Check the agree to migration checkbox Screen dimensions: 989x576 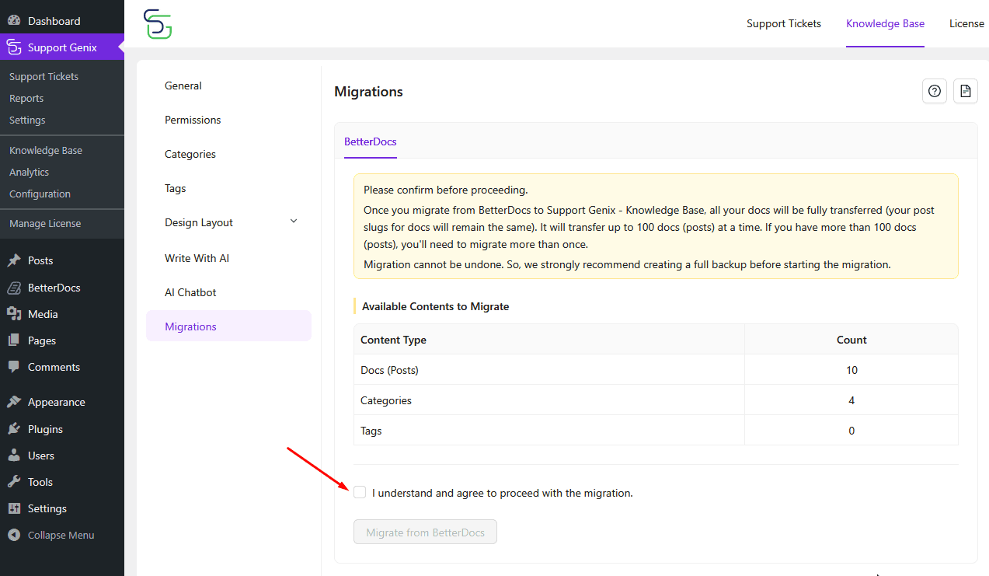click(360, 492)
